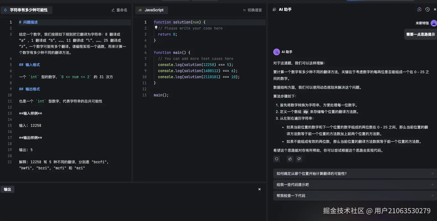
Task: Click the 输出: 5 line
Action: click(x=26, y=150)
